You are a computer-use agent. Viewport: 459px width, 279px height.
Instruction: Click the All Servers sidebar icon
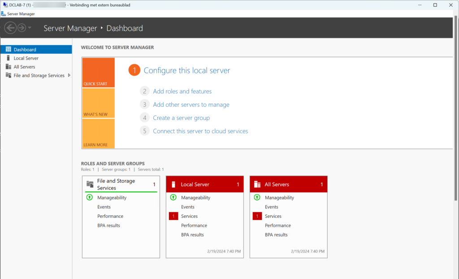click(9, 67)
